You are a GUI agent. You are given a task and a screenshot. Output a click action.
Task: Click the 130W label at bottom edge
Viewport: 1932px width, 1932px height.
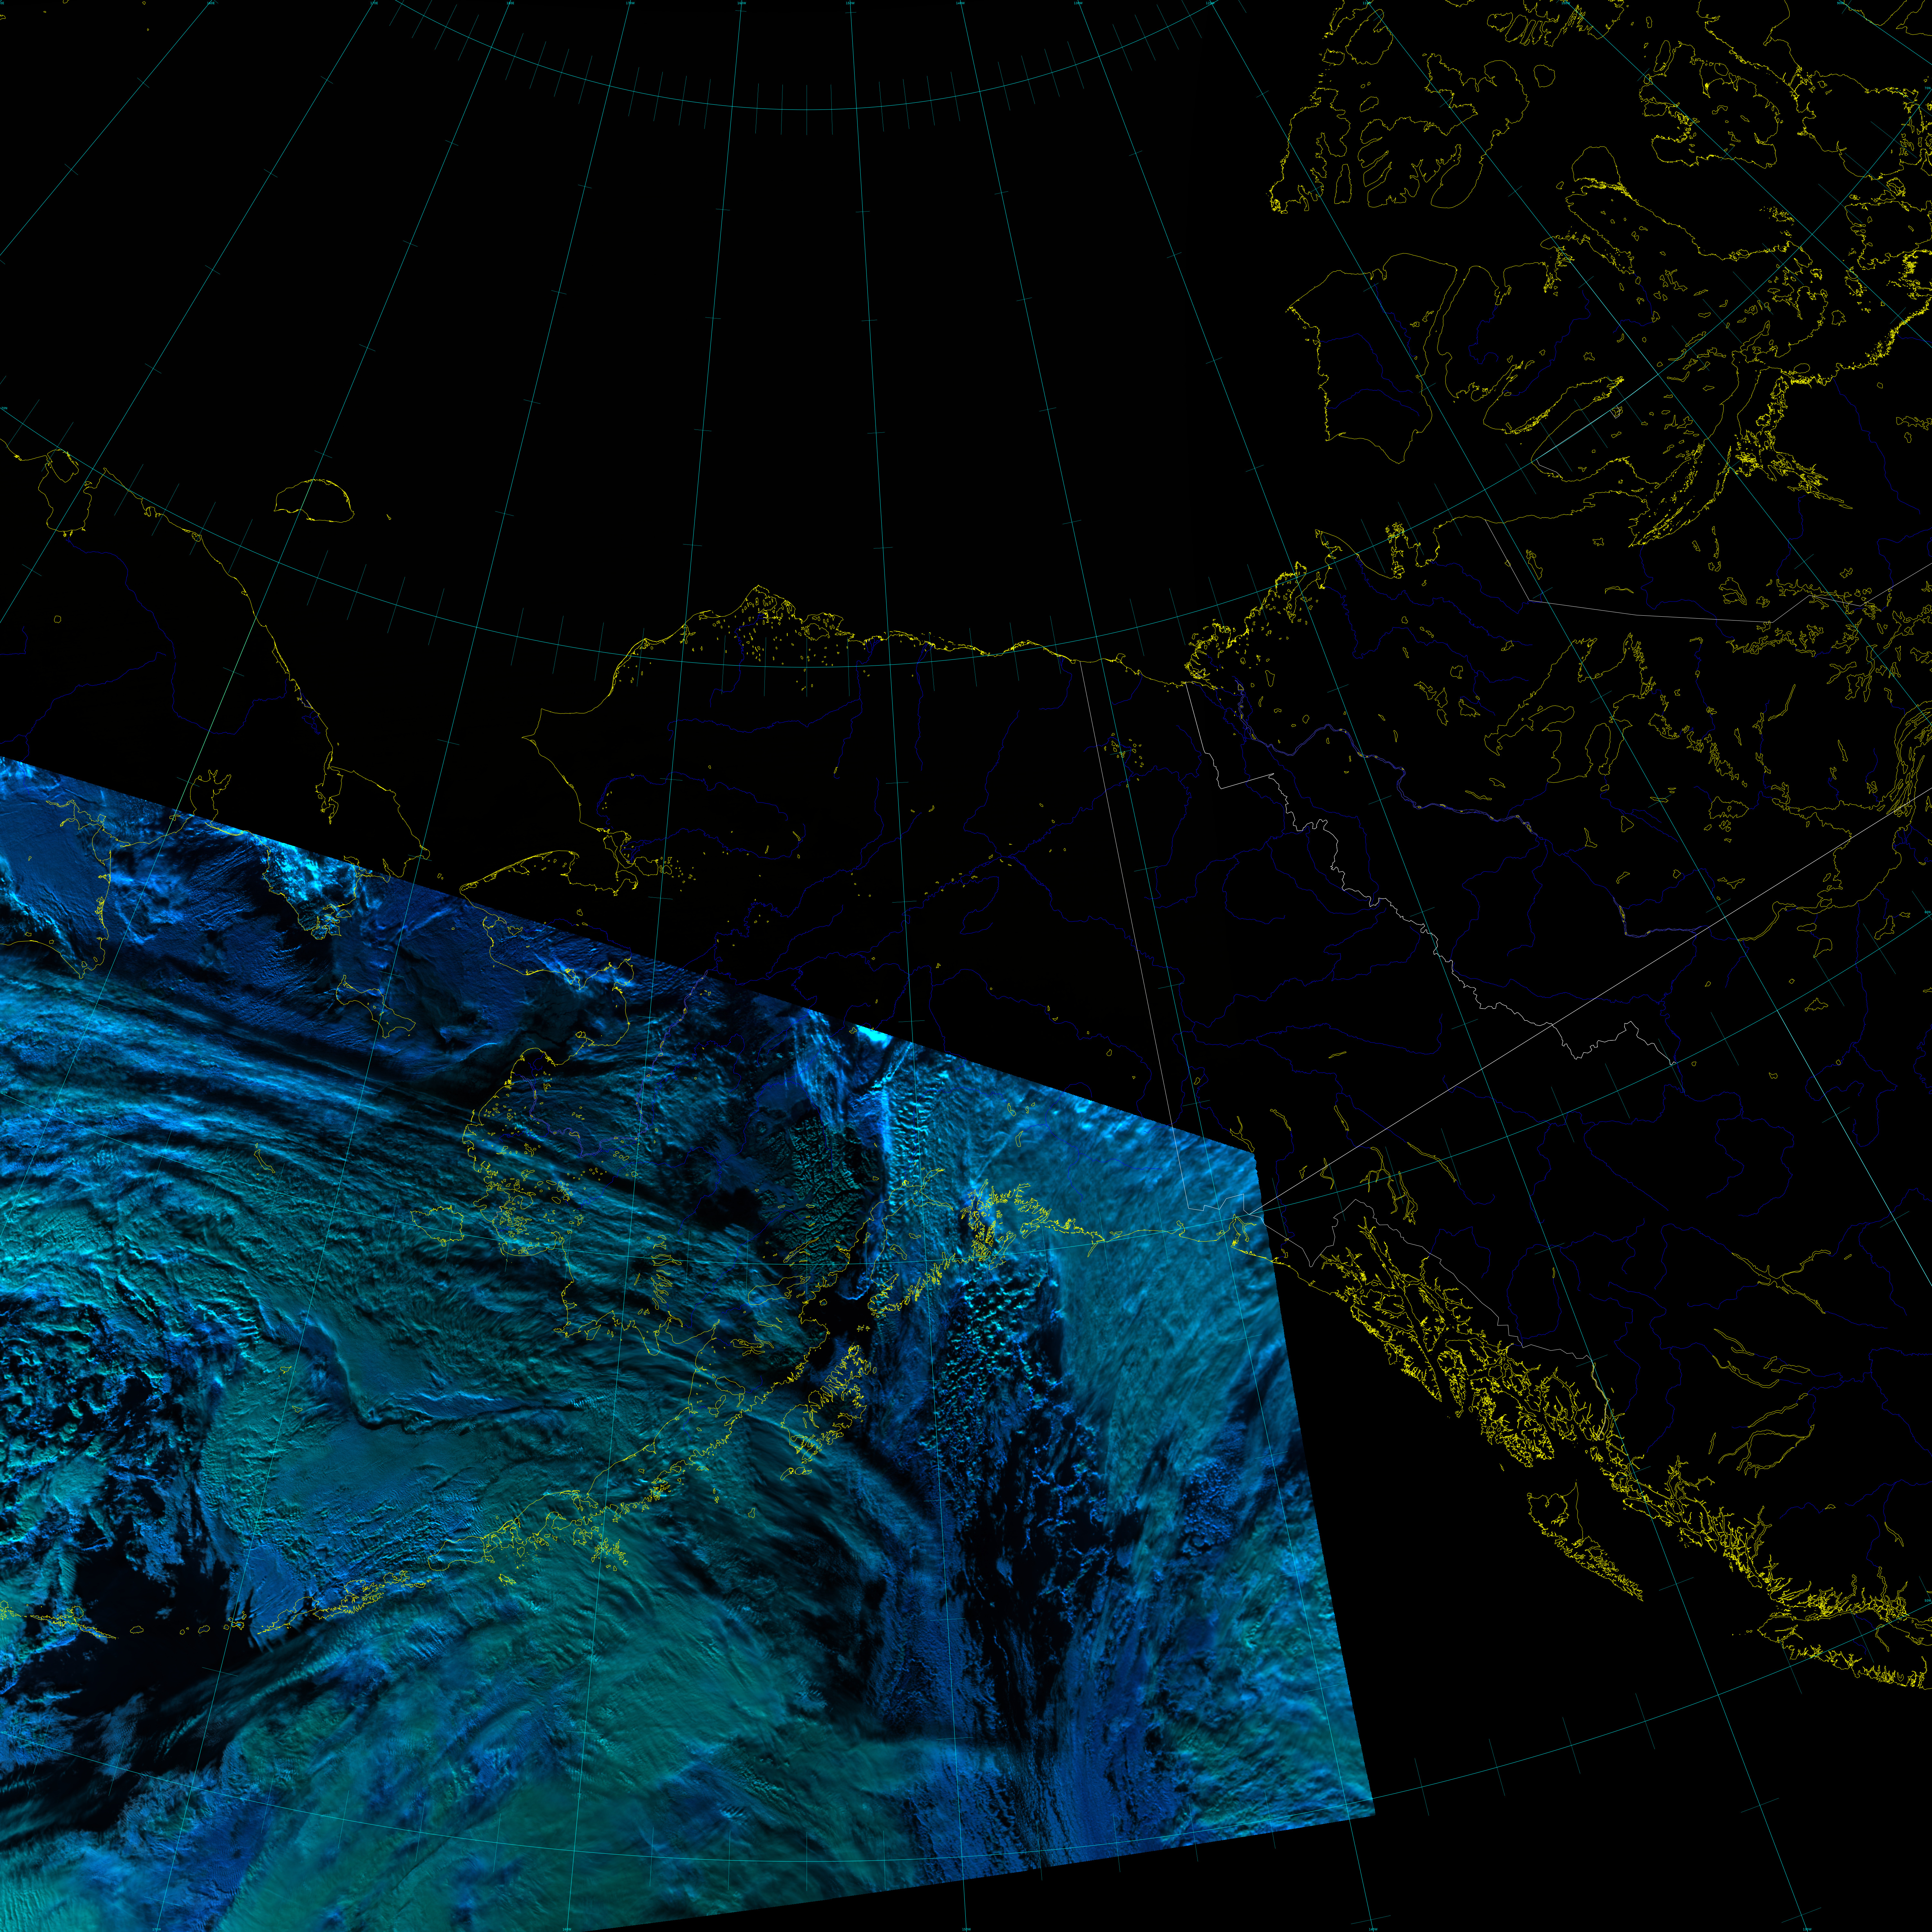click(1807, 1929)
